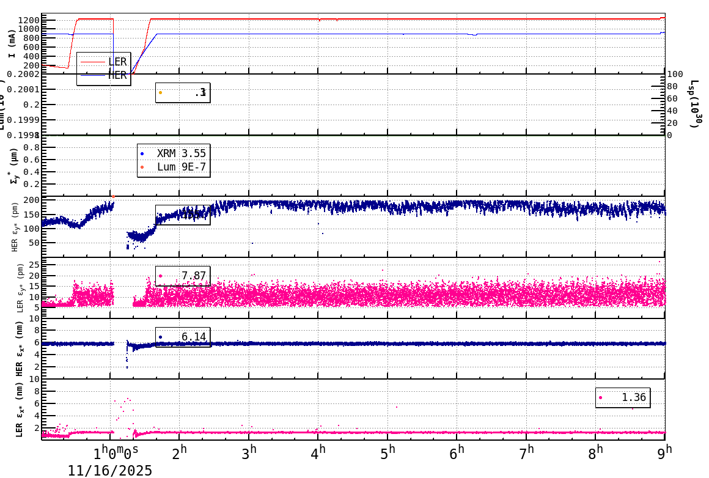709x478 pixels.
Task: Click the 'HER εx* (nm)' axis label
Action: (20, 349)
